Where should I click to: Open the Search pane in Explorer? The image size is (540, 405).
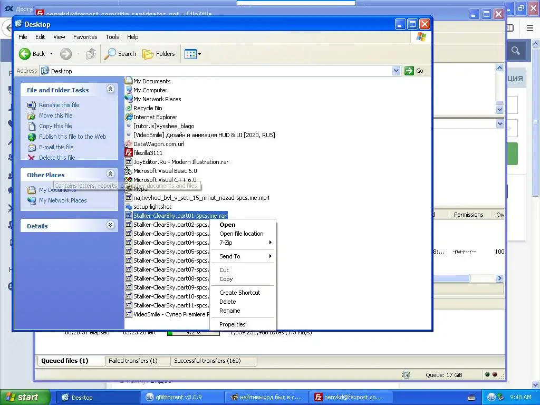click(x=120, y=54)
